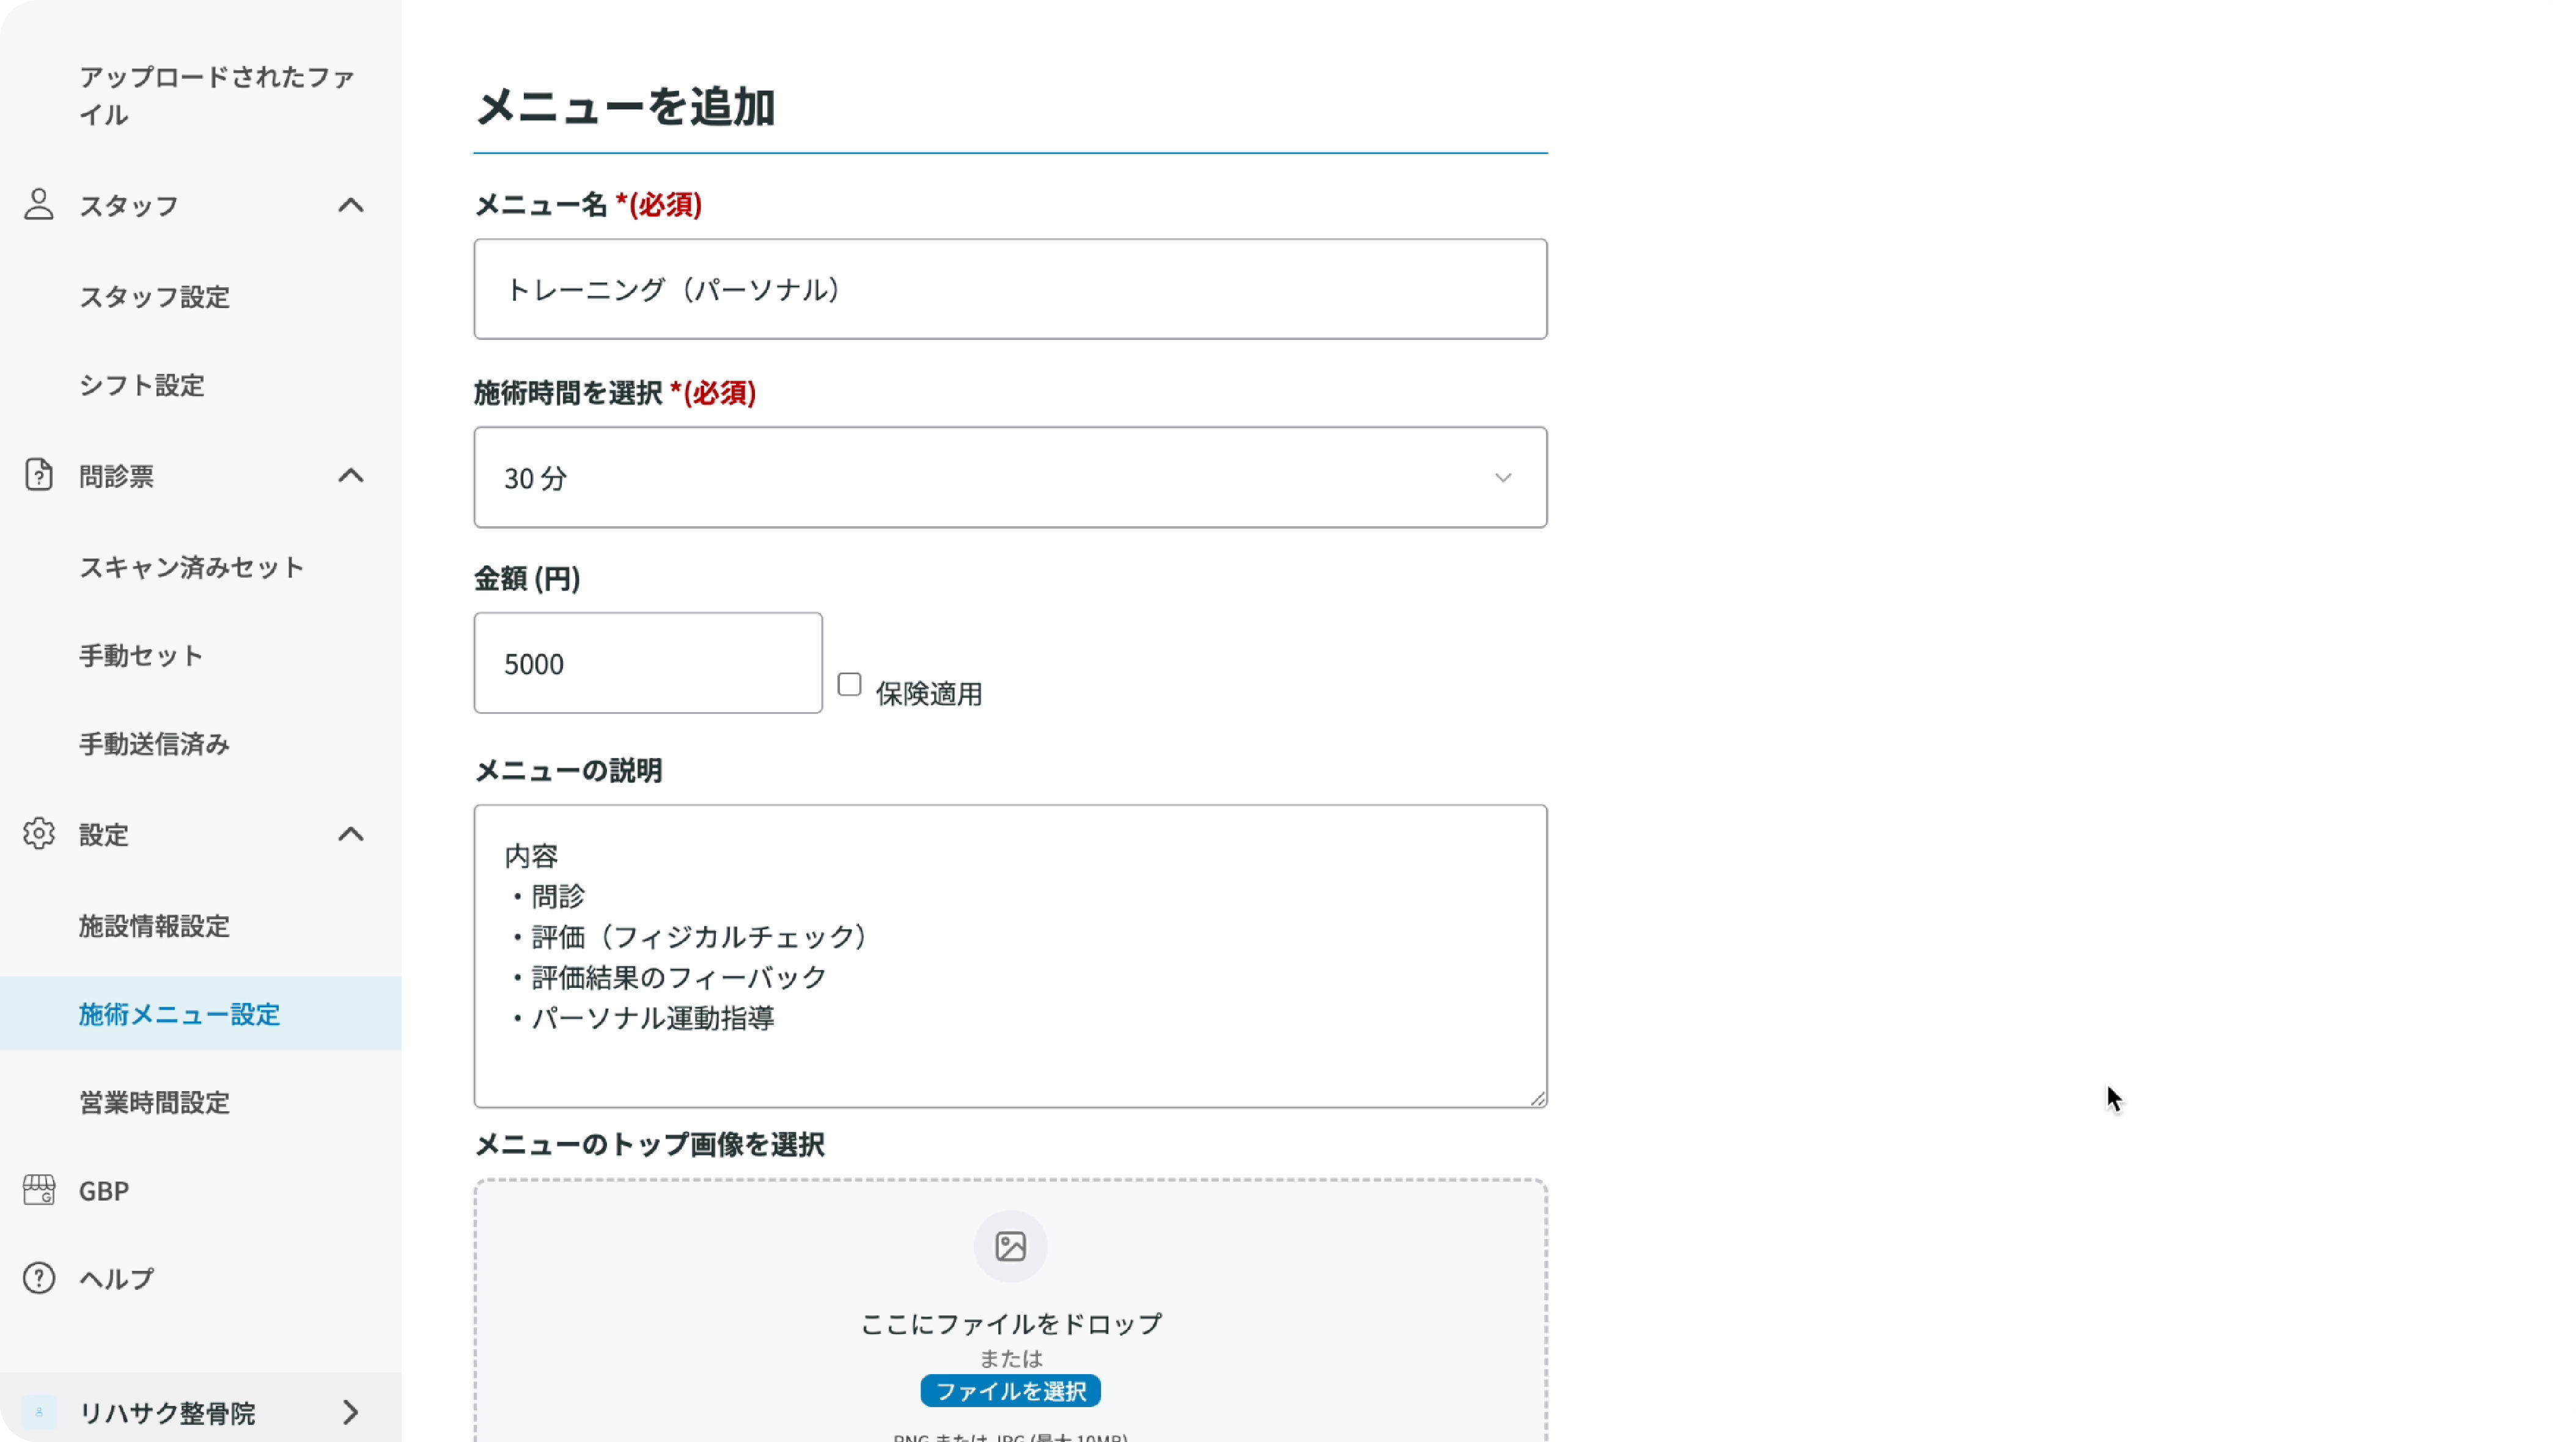
Task: Click the スタッフ person icon in sidebar
Action: click(x=39, y=205)
